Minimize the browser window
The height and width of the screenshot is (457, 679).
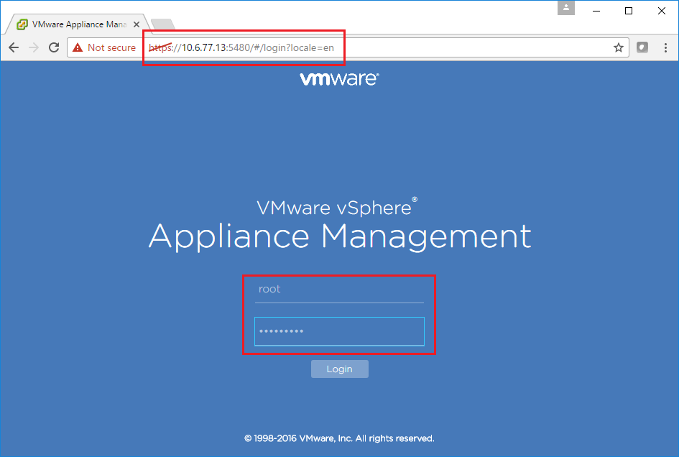pos(596,11)
